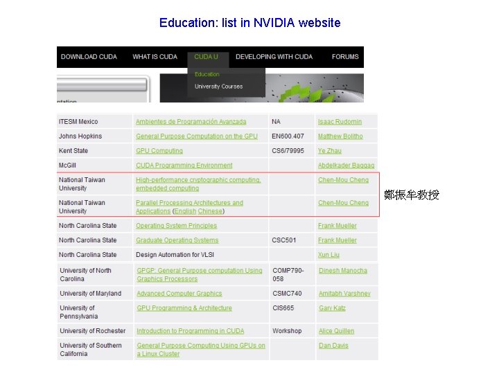The height and width of the screenshot is (374, 499).
Task: Choose University Courses in dropdown
Action: pos(218,87)
